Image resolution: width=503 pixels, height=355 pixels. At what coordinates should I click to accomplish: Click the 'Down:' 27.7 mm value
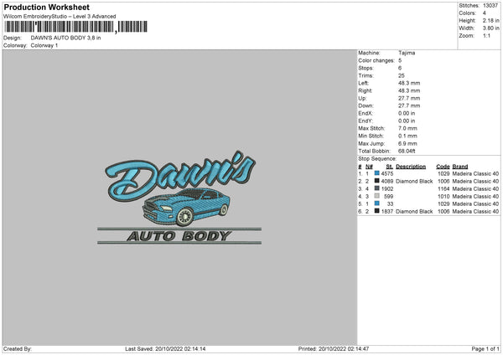click(x=409, y=105)
